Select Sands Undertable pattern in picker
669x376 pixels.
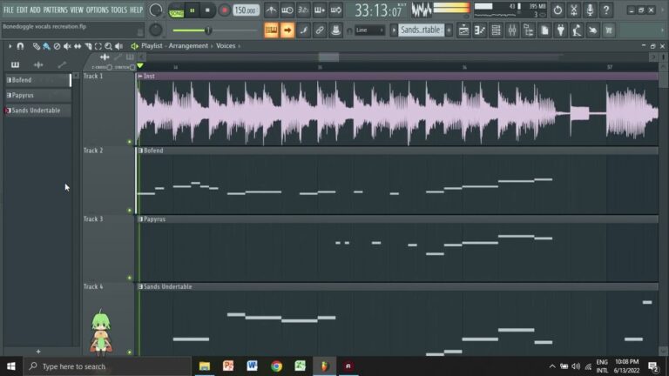[x=37, y=111]
